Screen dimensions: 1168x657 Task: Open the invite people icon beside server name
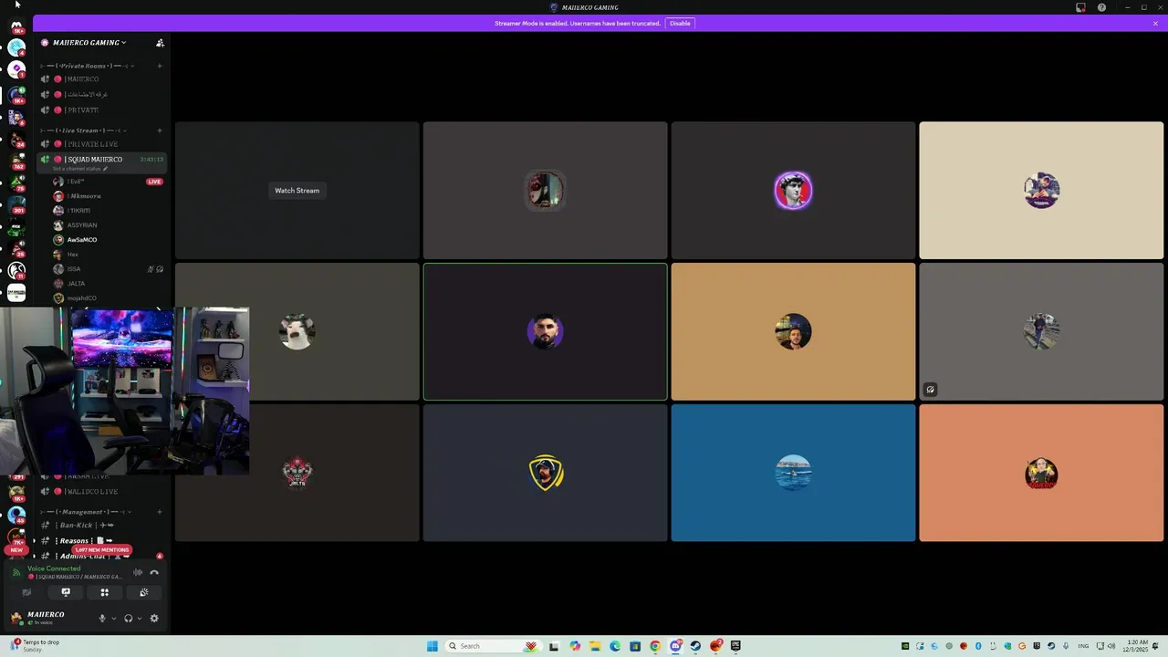pyautogui.click(x=161, y=43)
